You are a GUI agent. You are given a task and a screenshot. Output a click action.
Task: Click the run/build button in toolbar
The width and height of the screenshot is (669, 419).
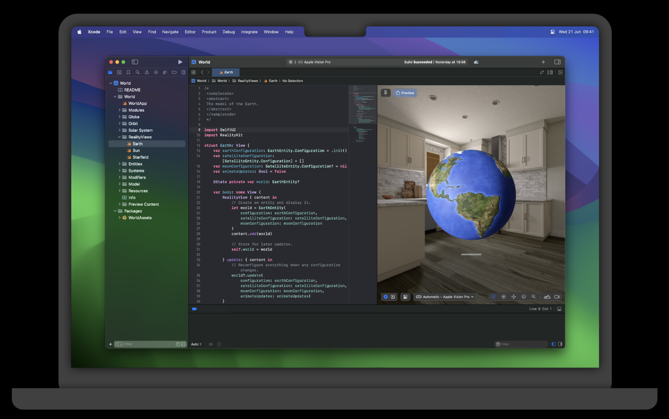[x=179, y=62]
